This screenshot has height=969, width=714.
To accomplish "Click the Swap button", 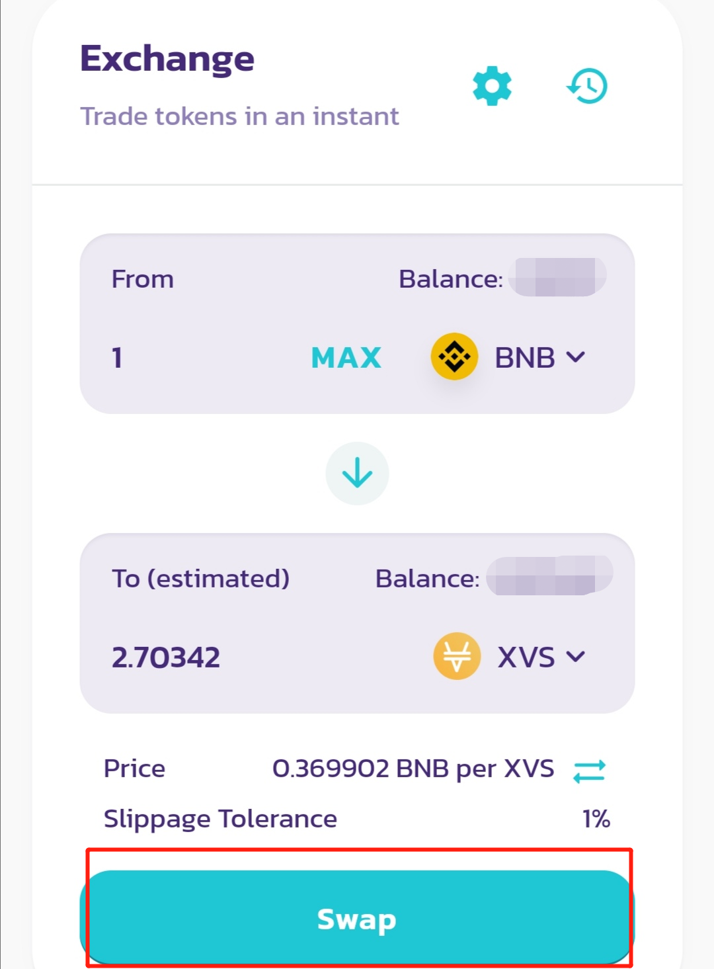I will 357,917.
